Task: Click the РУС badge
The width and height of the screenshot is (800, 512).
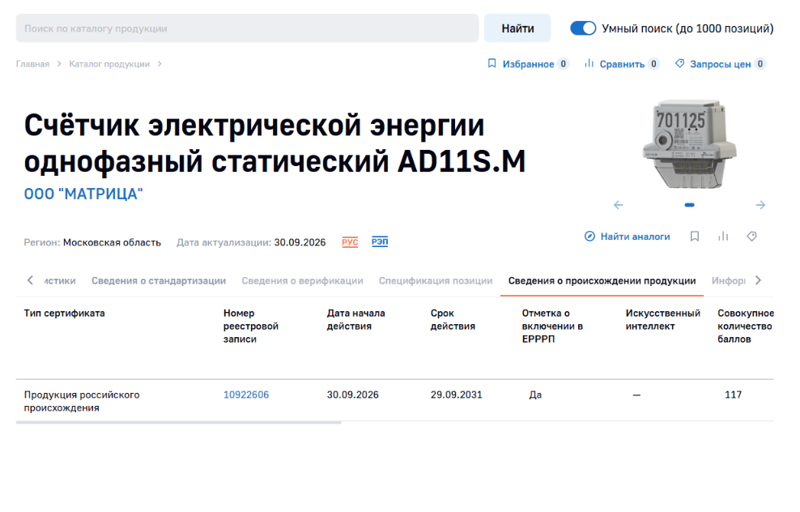Action: [x=350, y=242]
